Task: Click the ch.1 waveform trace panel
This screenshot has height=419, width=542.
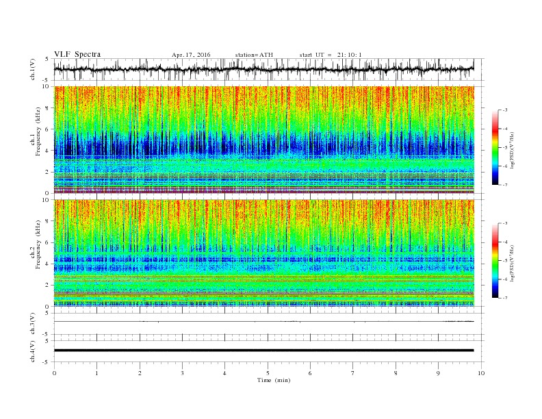Action: coord(264,69)
